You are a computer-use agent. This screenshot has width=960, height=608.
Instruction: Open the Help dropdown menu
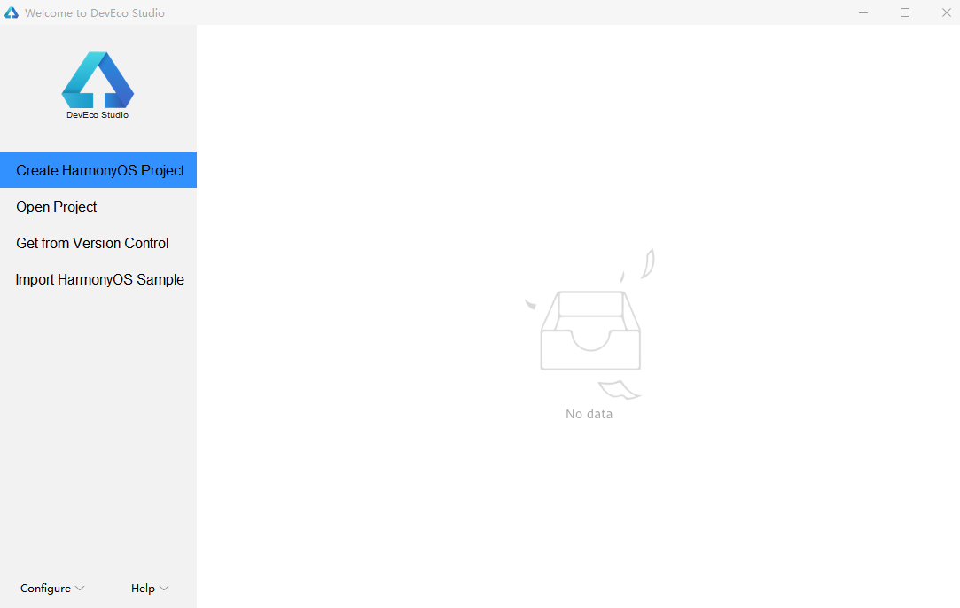click(150, 588)
